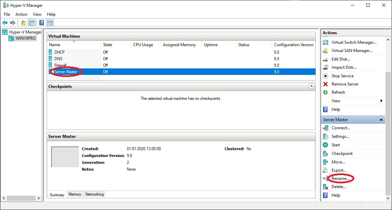This screenshot has width=392, height=210.
Task: Switch to the Memory tab
Action: coord(75,194)
